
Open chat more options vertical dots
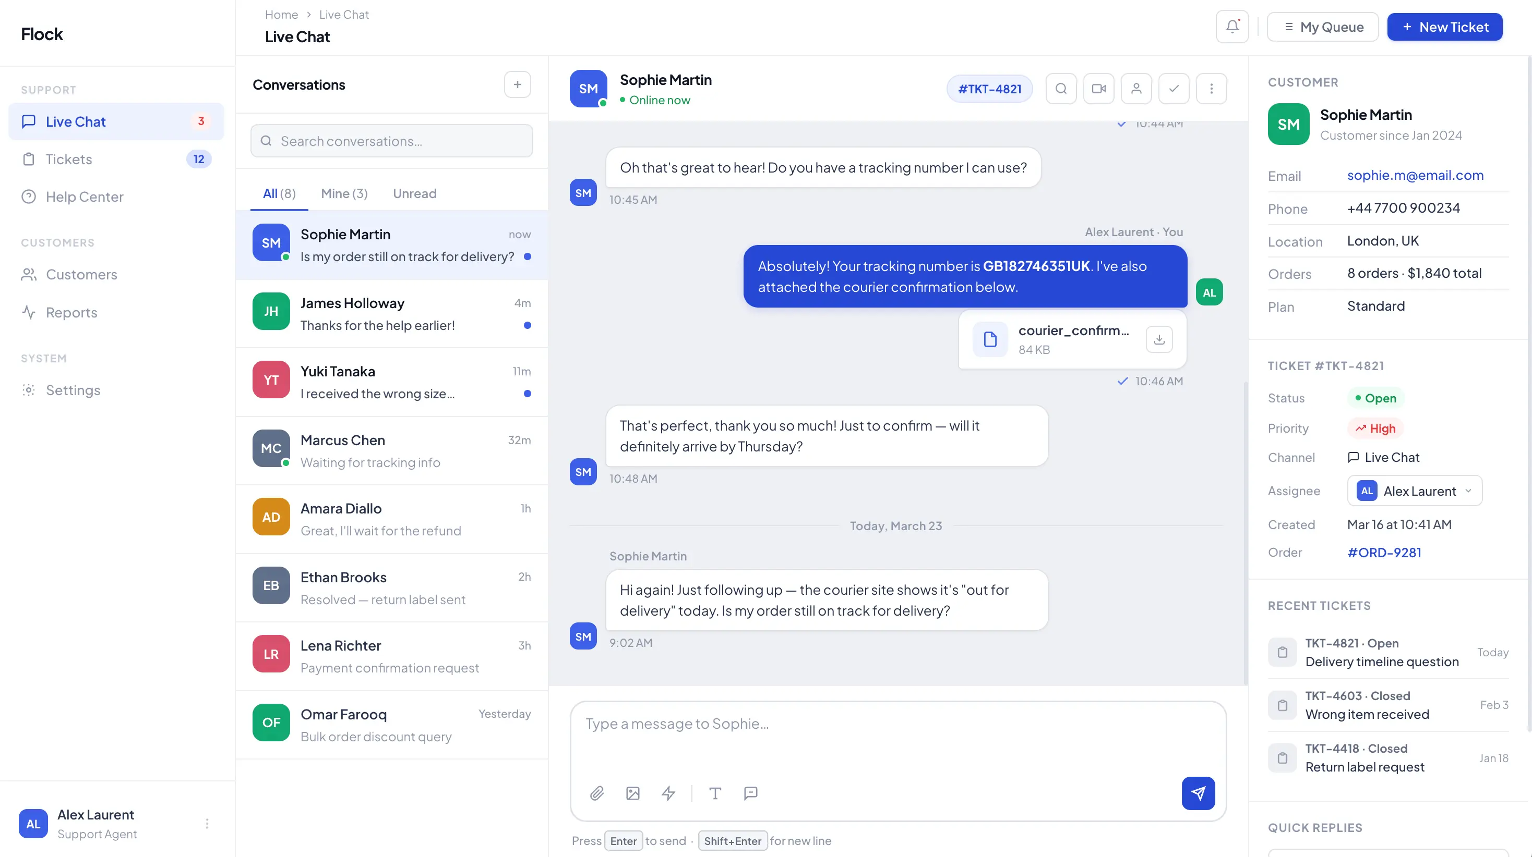click(1212, 89)
